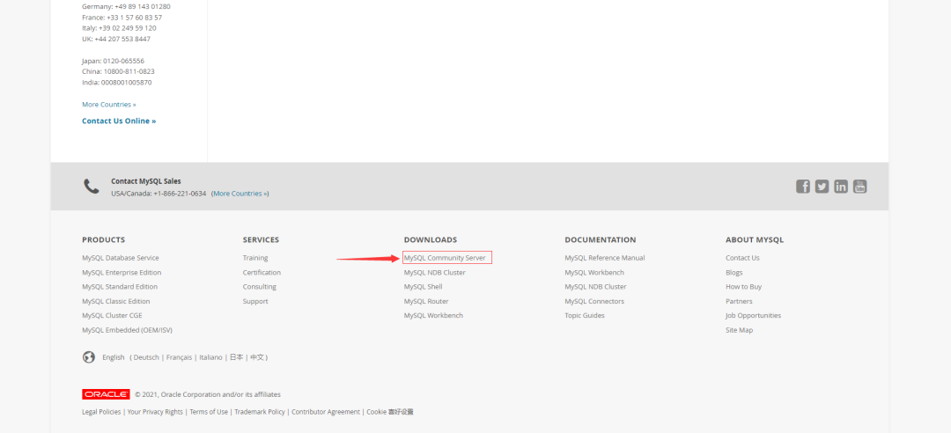The width and height of the screenshot is (951, 433).
Task: Open MySQL Database Service product link
Action: 120,258
